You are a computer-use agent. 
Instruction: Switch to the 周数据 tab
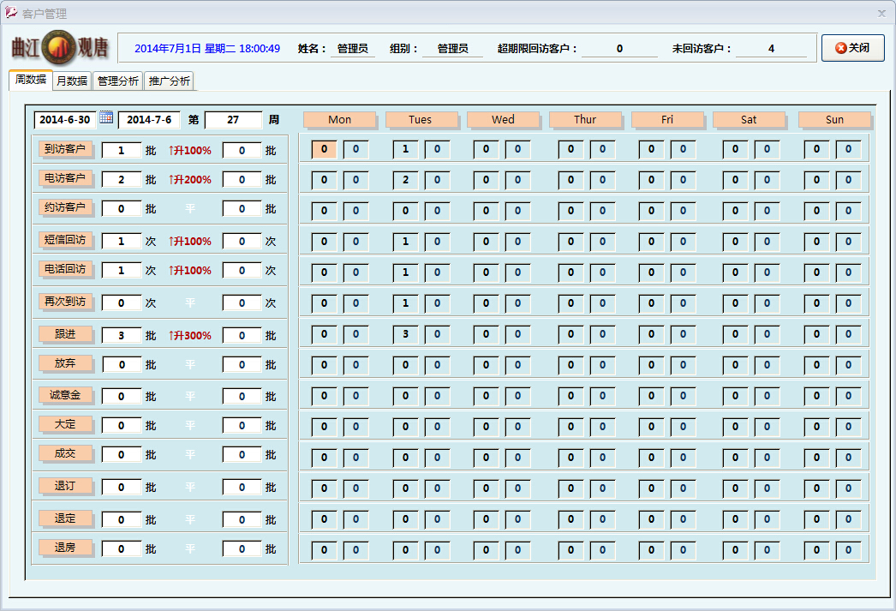[x=31, y=80]
